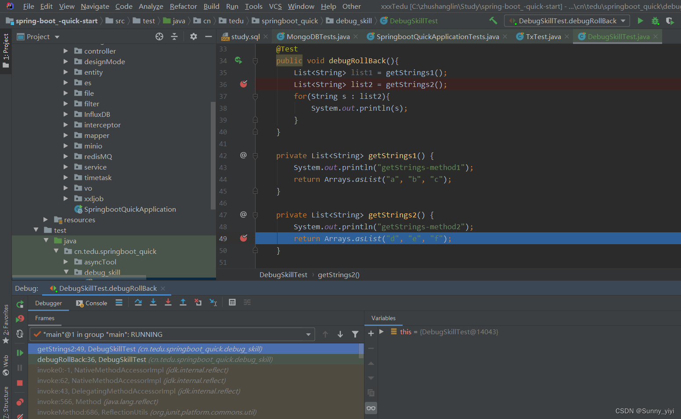Image resolution: width=681 pixels, height=419 pixels.
Task: Add new watch with plus icon
Action: (x=371, y=333)
